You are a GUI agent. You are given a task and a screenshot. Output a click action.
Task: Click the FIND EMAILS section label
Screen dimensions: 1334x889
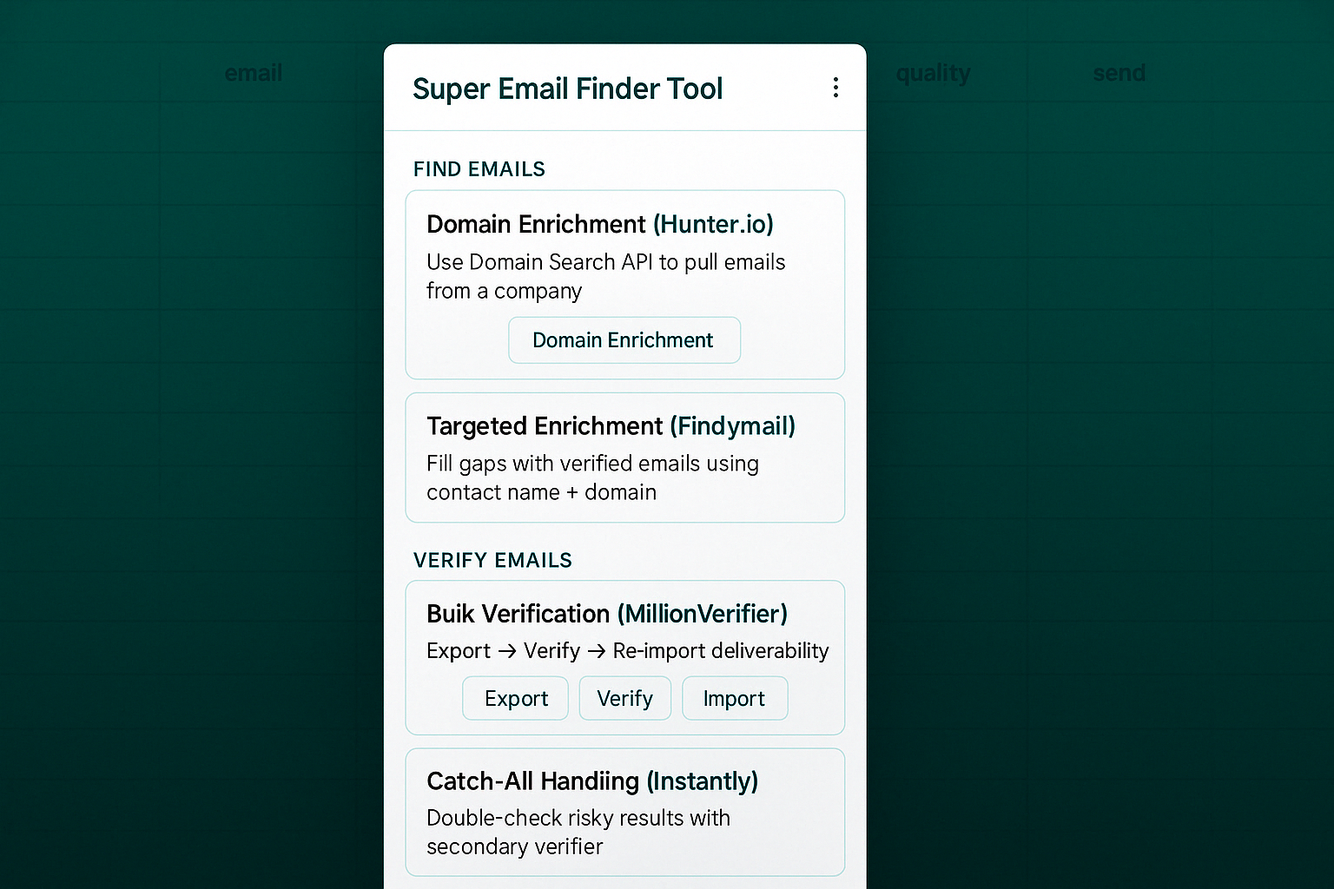[x=479, y=169]
